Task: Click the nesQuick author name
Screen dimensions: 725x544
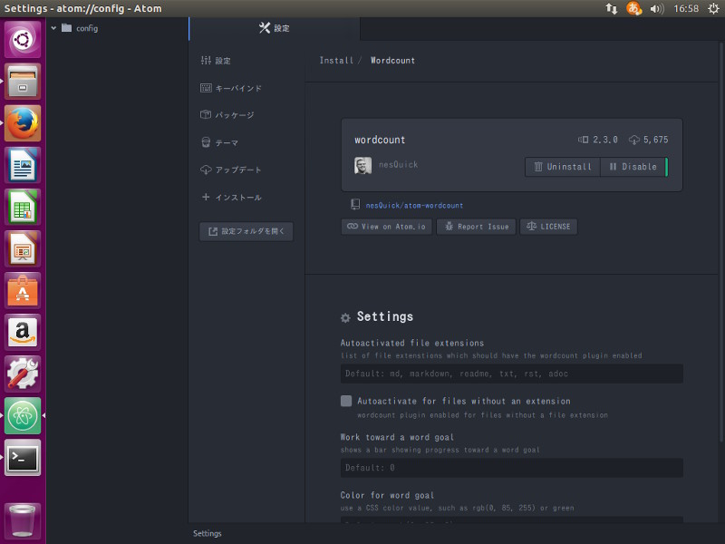Action: click(398, 165)
